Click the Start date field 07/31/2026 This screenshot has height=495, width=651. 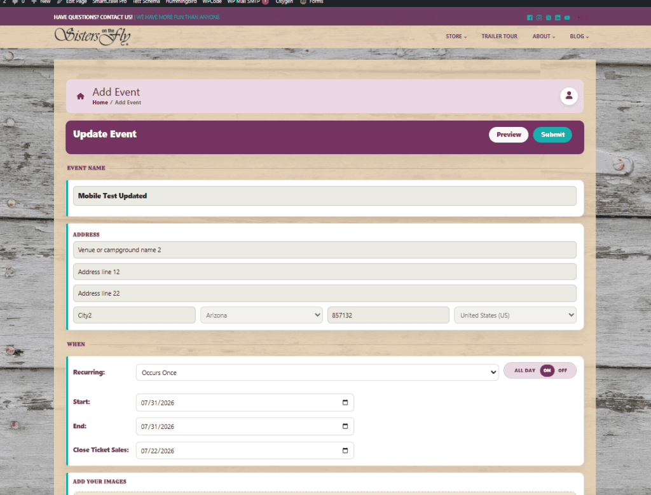pos(245,402)
